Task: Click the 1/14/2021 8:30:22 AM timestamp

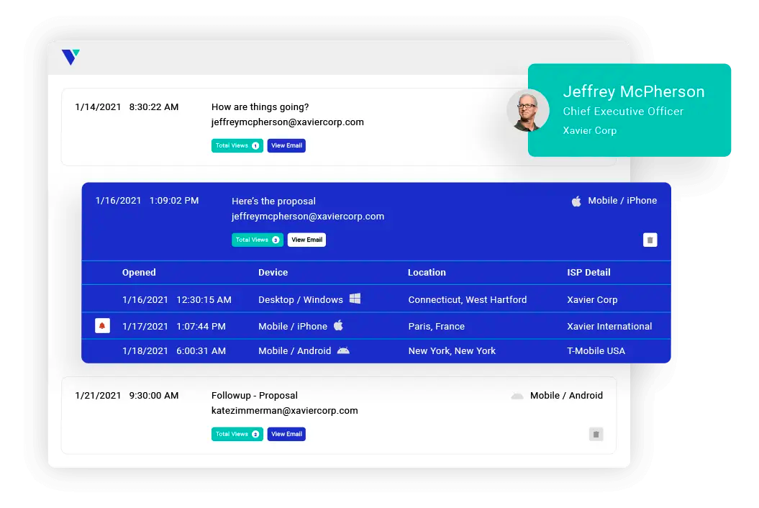Action: tap(127, 107)
